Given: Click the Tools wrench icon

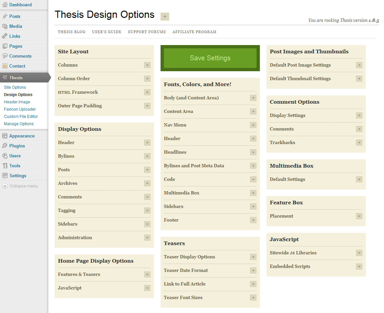Looking at the screenshot, I should tap(5, 166).
